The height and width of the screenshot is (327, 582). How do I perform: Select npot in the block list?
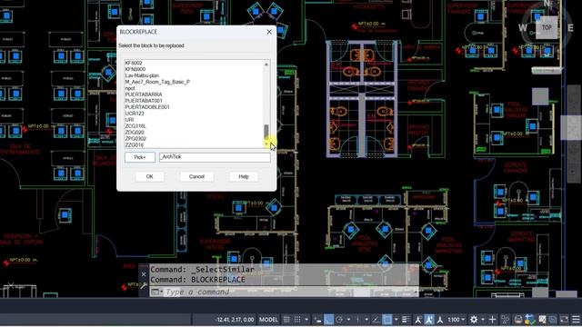coord(130,88)
